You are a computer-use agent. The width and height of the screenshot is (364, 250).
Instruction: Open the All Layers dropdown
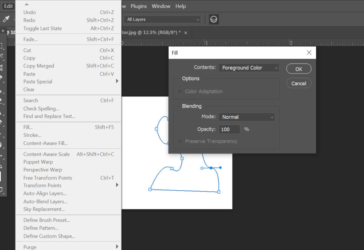(x=162, y=19)
